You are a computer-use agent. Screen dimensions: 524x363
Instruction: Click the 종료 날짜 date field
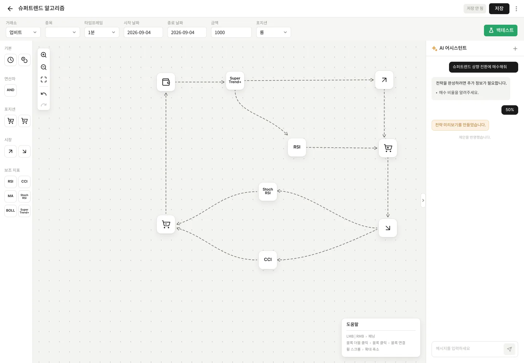[x=187, y=32]
